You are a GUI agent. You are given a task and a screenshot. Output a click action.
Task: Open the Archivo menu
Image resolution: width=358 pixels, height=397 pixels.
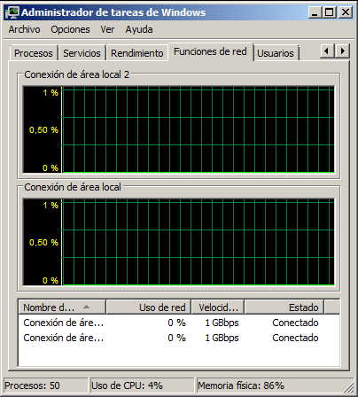[24, 29]
